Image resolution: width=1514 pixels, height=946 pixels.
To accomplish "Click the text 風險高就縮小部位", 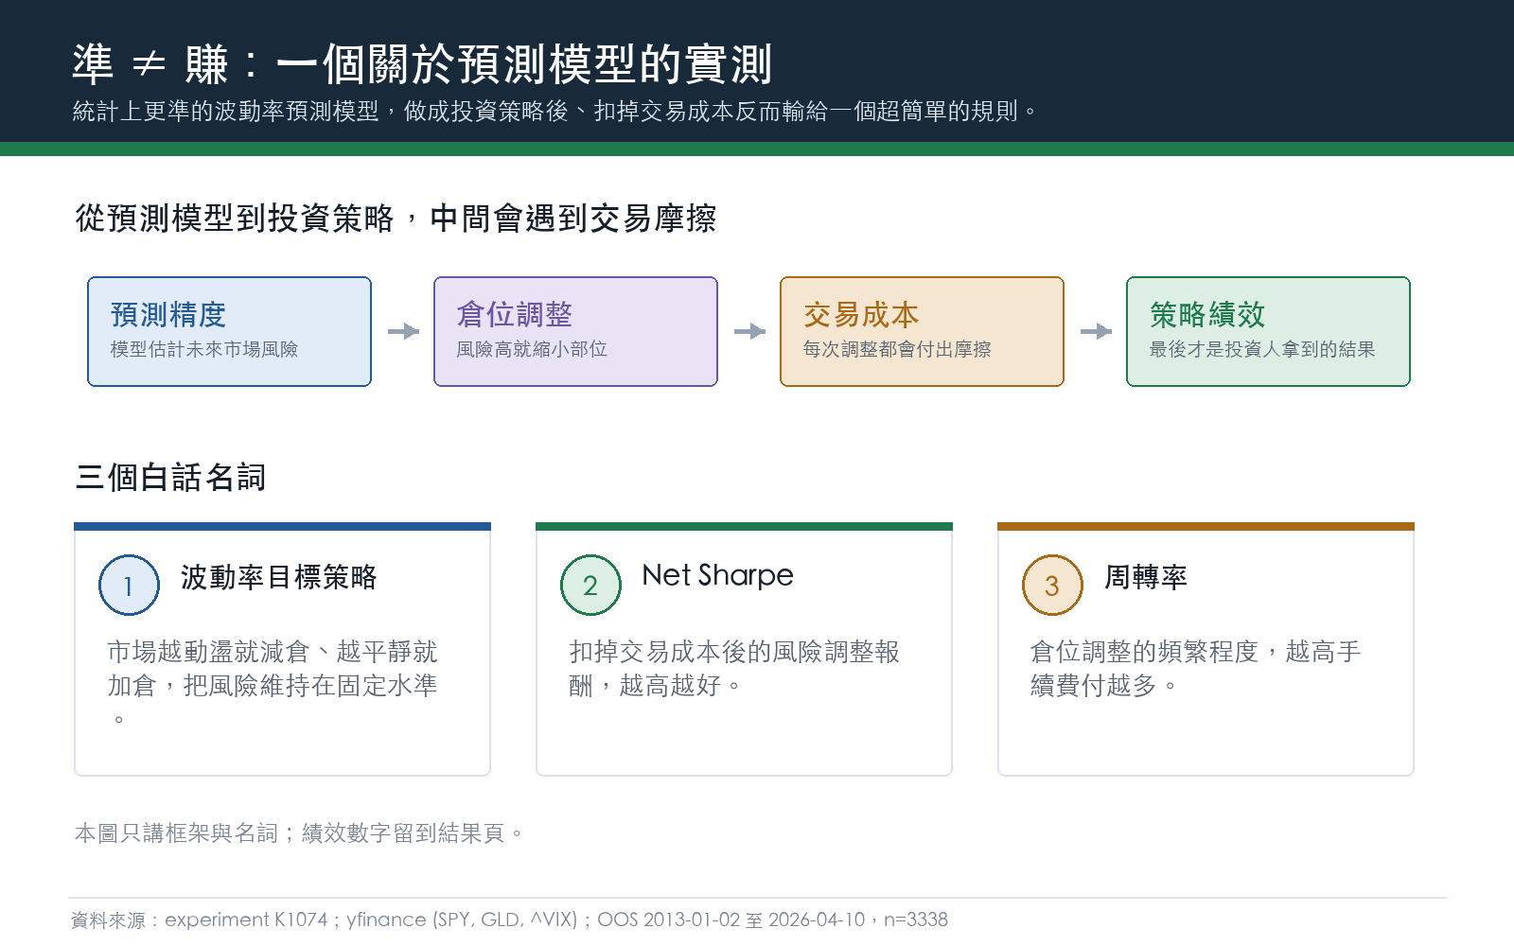I will [532, 349].
